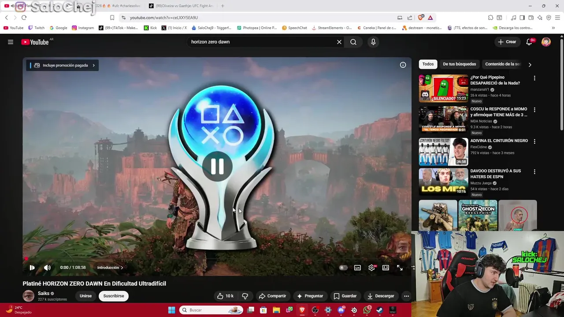This screenshot has height=317, width=564.
Task: Toggle the autoplay switch
Action: pyautogui.click(x=343, y=267)
